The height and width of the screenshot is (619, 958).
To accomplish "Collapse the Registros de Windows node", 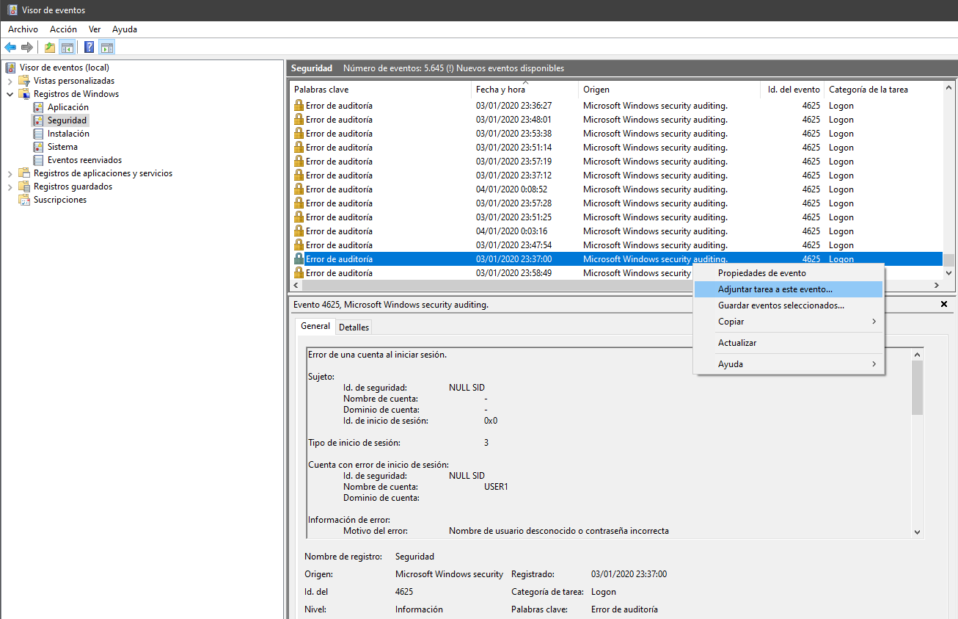I will pyautogui.click(x=10, y=94).
